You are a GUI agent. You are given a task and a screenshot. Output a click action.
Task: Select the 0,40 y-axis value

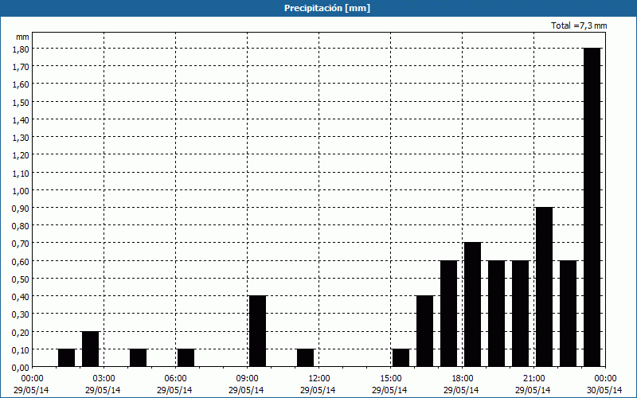21,296
